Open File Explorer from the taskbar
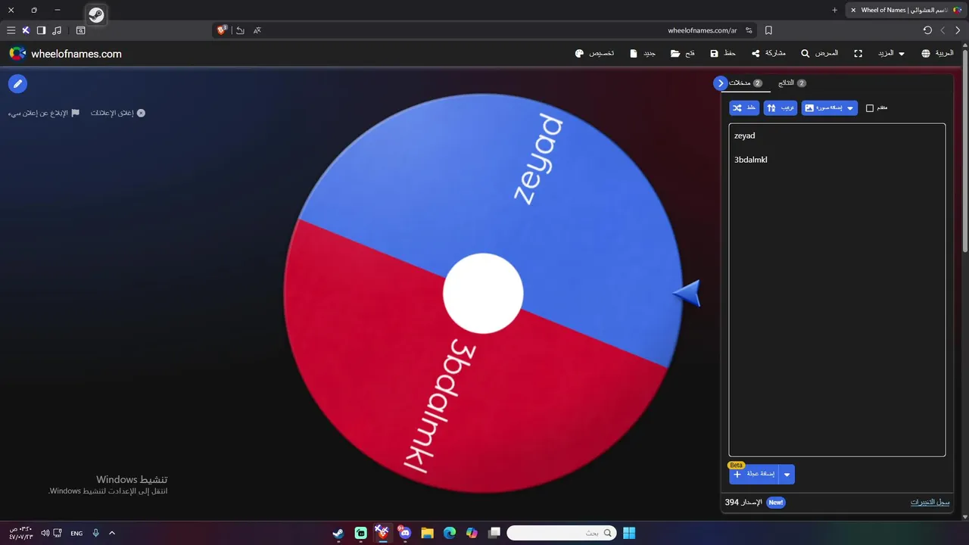Image resolution: width=969 pixels, height=545 pixels. tap(427, 533)
